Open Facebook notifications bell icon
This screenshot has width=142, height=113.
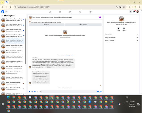point(134,12)
